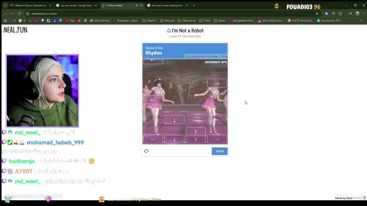This screenshot has height=206, width=367.
Task: Open the YouTube Haya bookmark
Action: [70, 21]
